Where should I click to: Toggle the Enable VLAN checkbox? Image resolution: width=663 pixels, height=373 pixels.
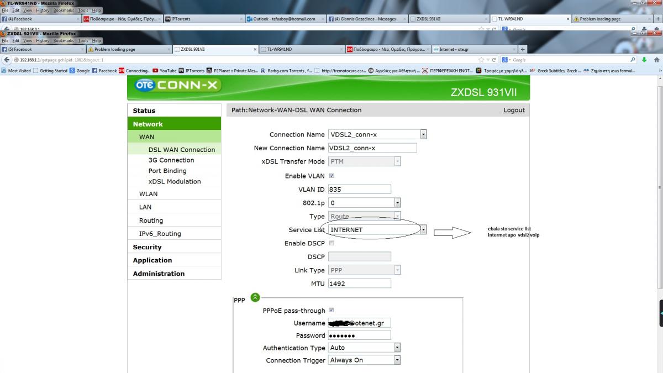point(331,176)
